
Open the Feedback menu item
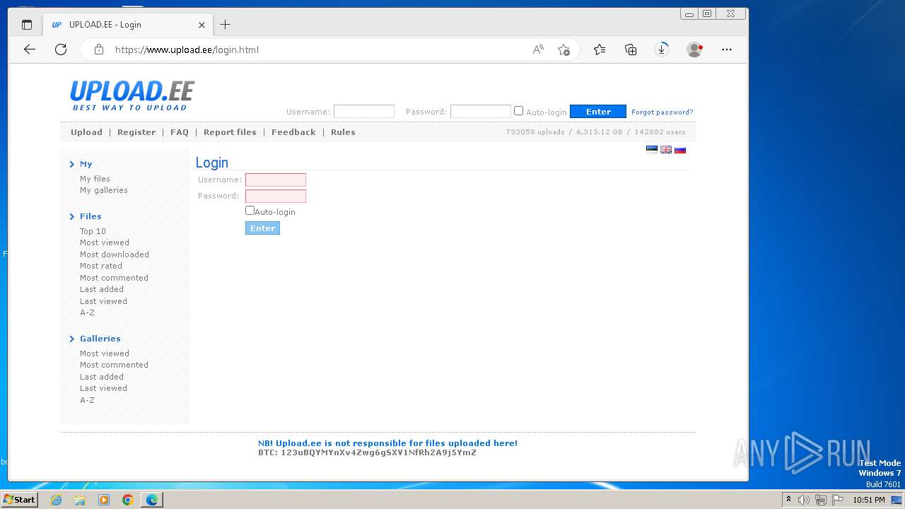(293, 132)
